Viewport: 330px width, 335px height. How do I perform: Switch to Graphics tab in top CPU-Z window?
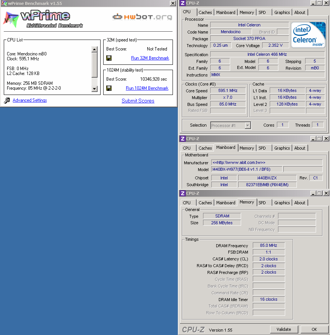(x=282, y=12)
